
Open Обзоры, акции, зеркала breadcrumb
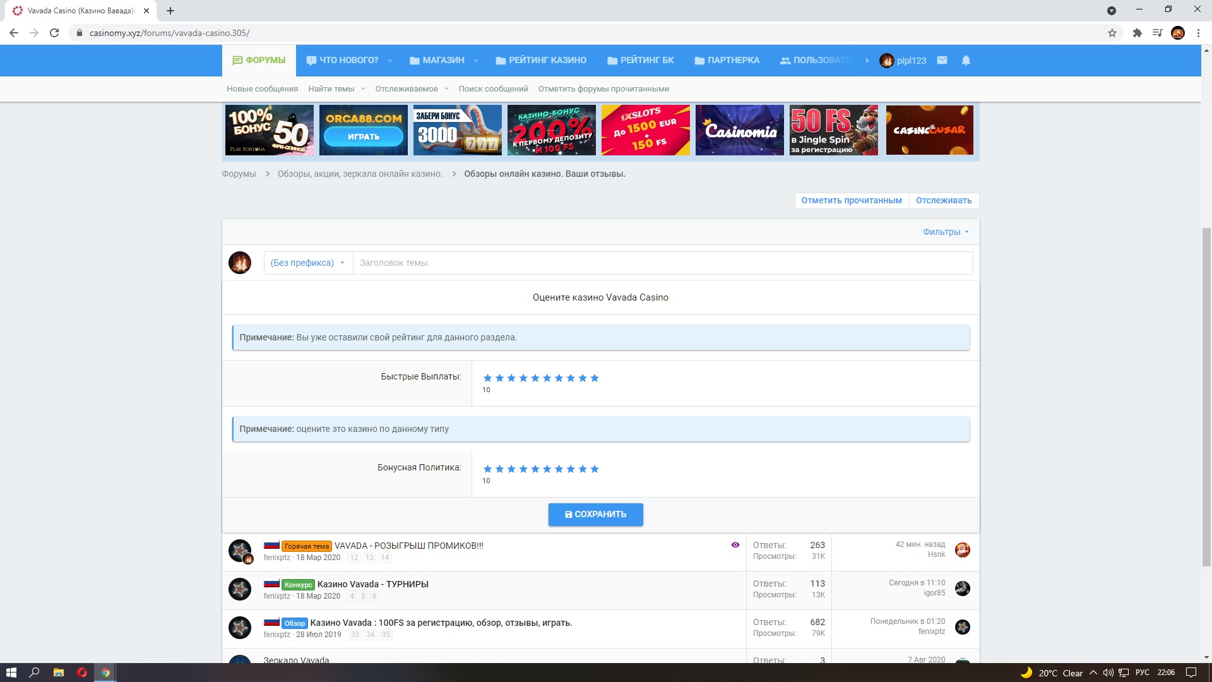[x=360, y=174]
